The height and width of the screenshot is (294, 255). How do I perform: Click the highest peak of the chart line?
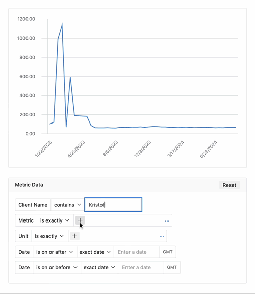62,24
